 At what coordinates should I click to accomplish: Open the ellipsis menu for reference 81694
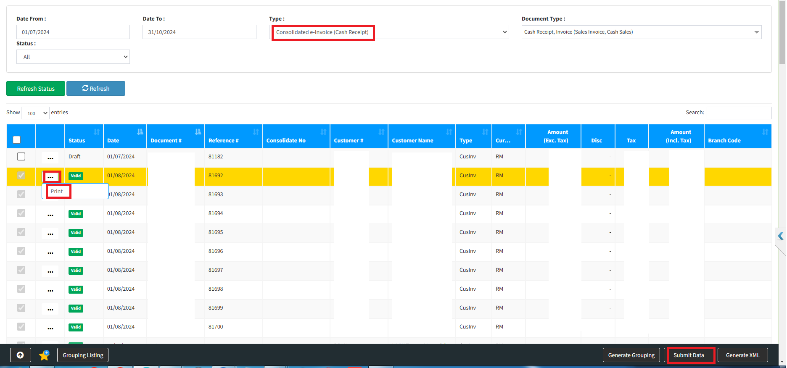point(50,214)
